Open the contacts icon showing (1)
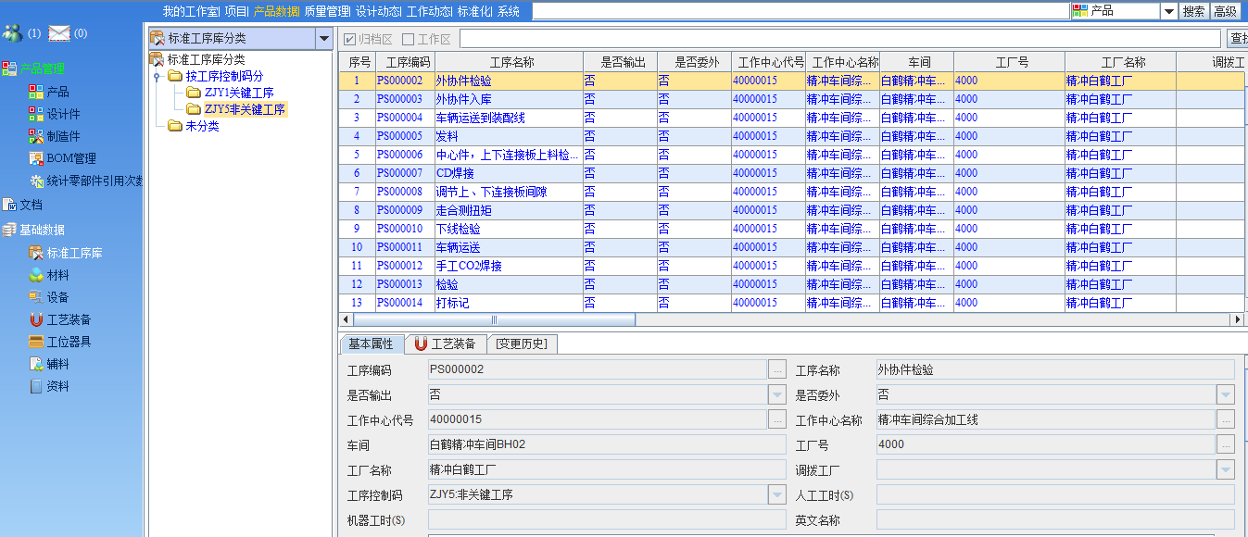 click(12, 33)
